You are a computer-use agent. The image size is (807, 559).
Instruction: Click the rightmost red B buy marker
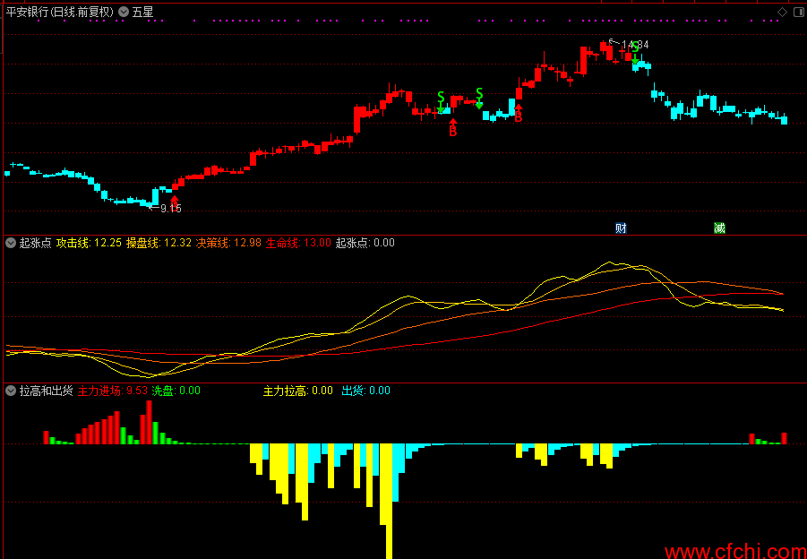519,113
